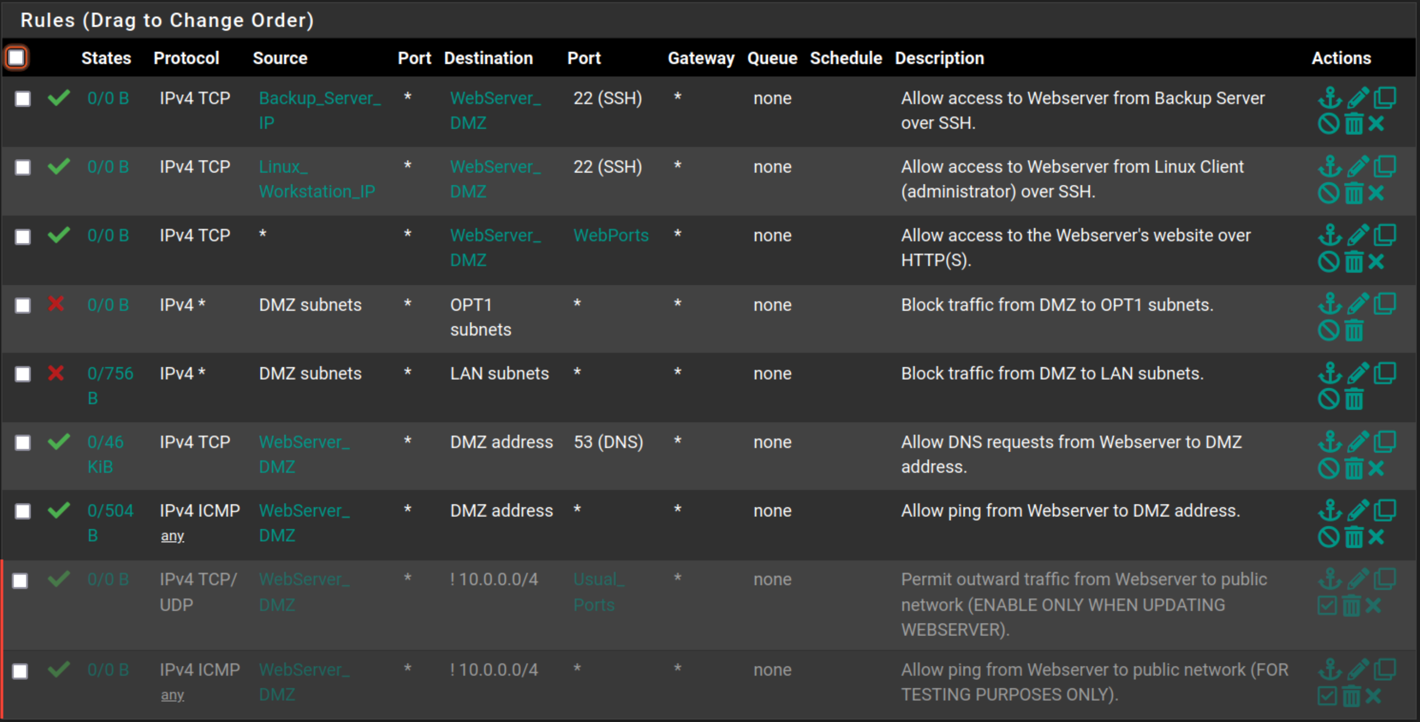
Task: Click the '22 (SSH)' port in Linux Client rule
Action: pyautogui.click(x=608, y=166)
